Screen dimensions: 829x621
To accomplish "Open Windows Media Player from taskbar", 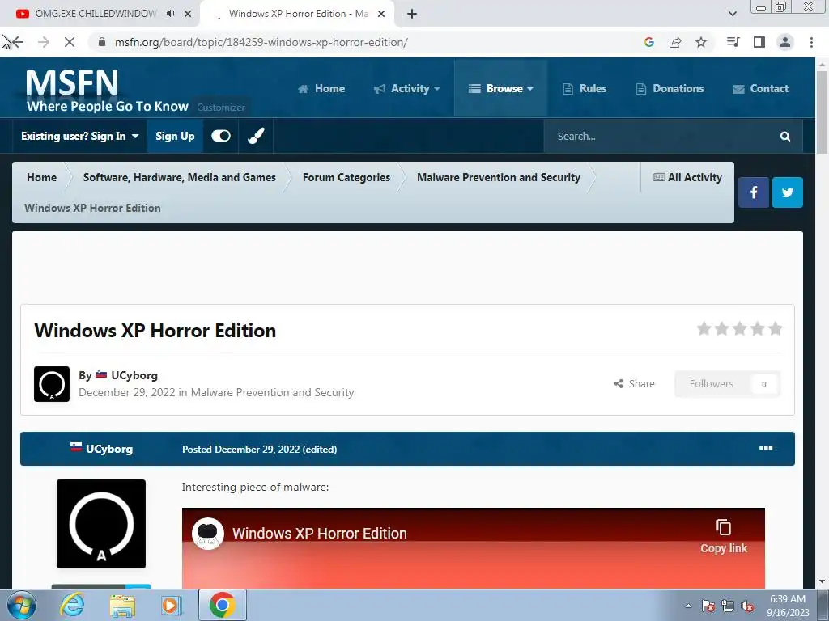I will (x=171, y=605).
